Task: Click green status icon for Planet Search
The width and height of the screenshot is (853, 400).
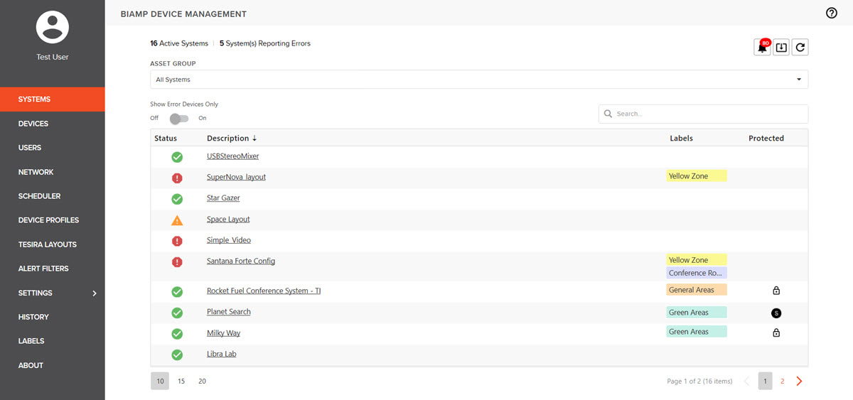Action: point(177,313)
